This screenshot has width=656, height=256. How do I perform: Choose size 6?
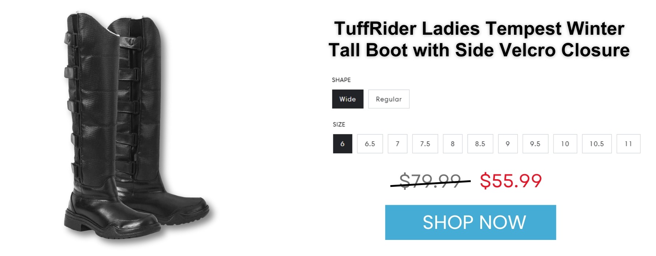[x=343, y=144]
